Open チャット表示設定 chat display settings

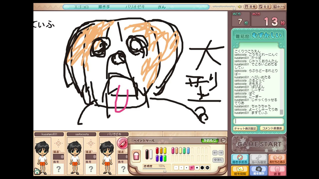[245, 129]
